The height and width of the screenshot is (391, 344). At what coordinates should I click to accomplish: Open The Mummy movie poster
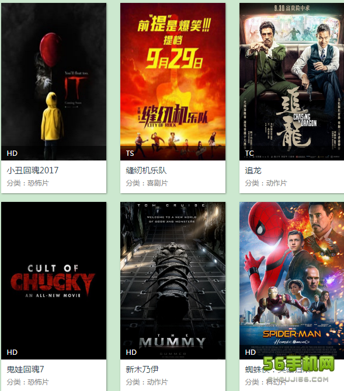coord(173,281)
